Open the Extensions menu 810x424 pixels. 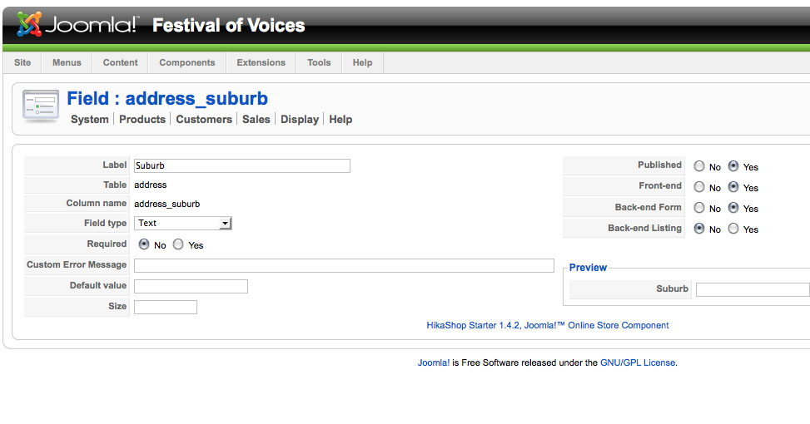[x=261, y=62]
